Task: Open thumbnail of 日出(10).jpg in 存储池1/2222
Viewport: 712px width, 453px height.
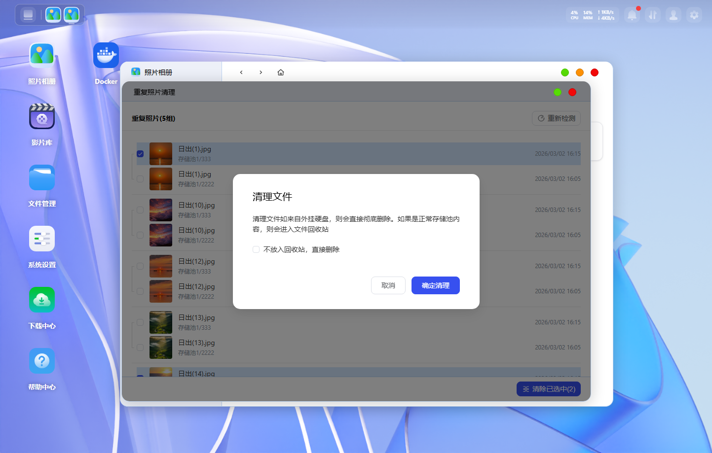Action: click(161, 235)
